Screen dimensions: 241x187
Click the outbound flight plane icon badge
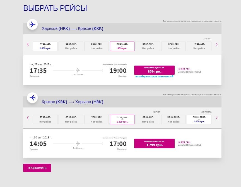tap(32, 25)
